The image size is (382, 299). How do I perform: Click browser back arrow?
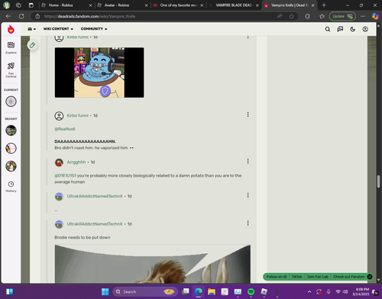pos(8,16)
